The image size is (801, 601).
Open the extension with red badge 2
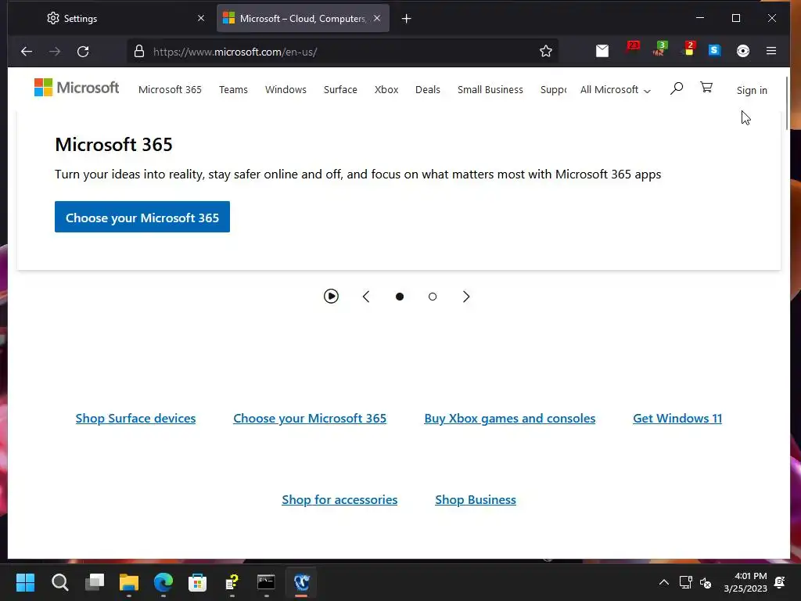tap(688, 49)
